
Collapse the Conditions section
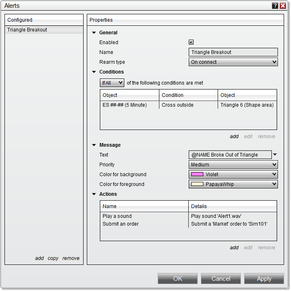tap(94, 72)
